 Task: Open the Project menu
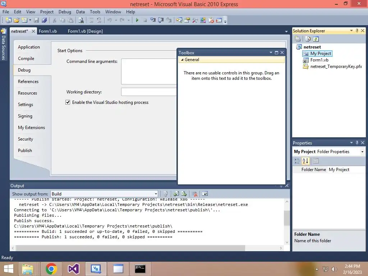point(47,12)
